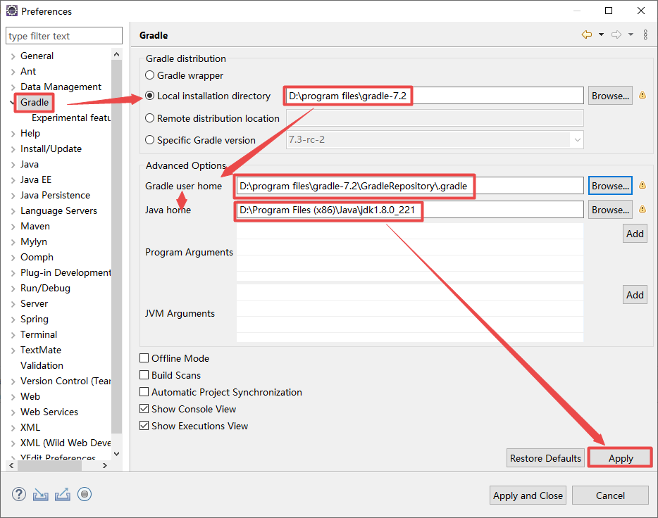658x518 pixels.
Task: Click Add for JVM Arguments
Action: tap(635, 295)
